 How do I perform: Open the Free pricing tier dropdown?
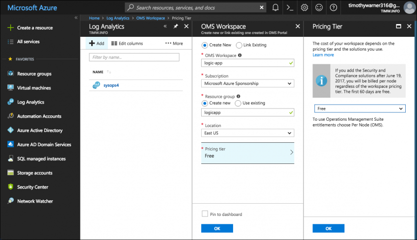coord(360,108)
